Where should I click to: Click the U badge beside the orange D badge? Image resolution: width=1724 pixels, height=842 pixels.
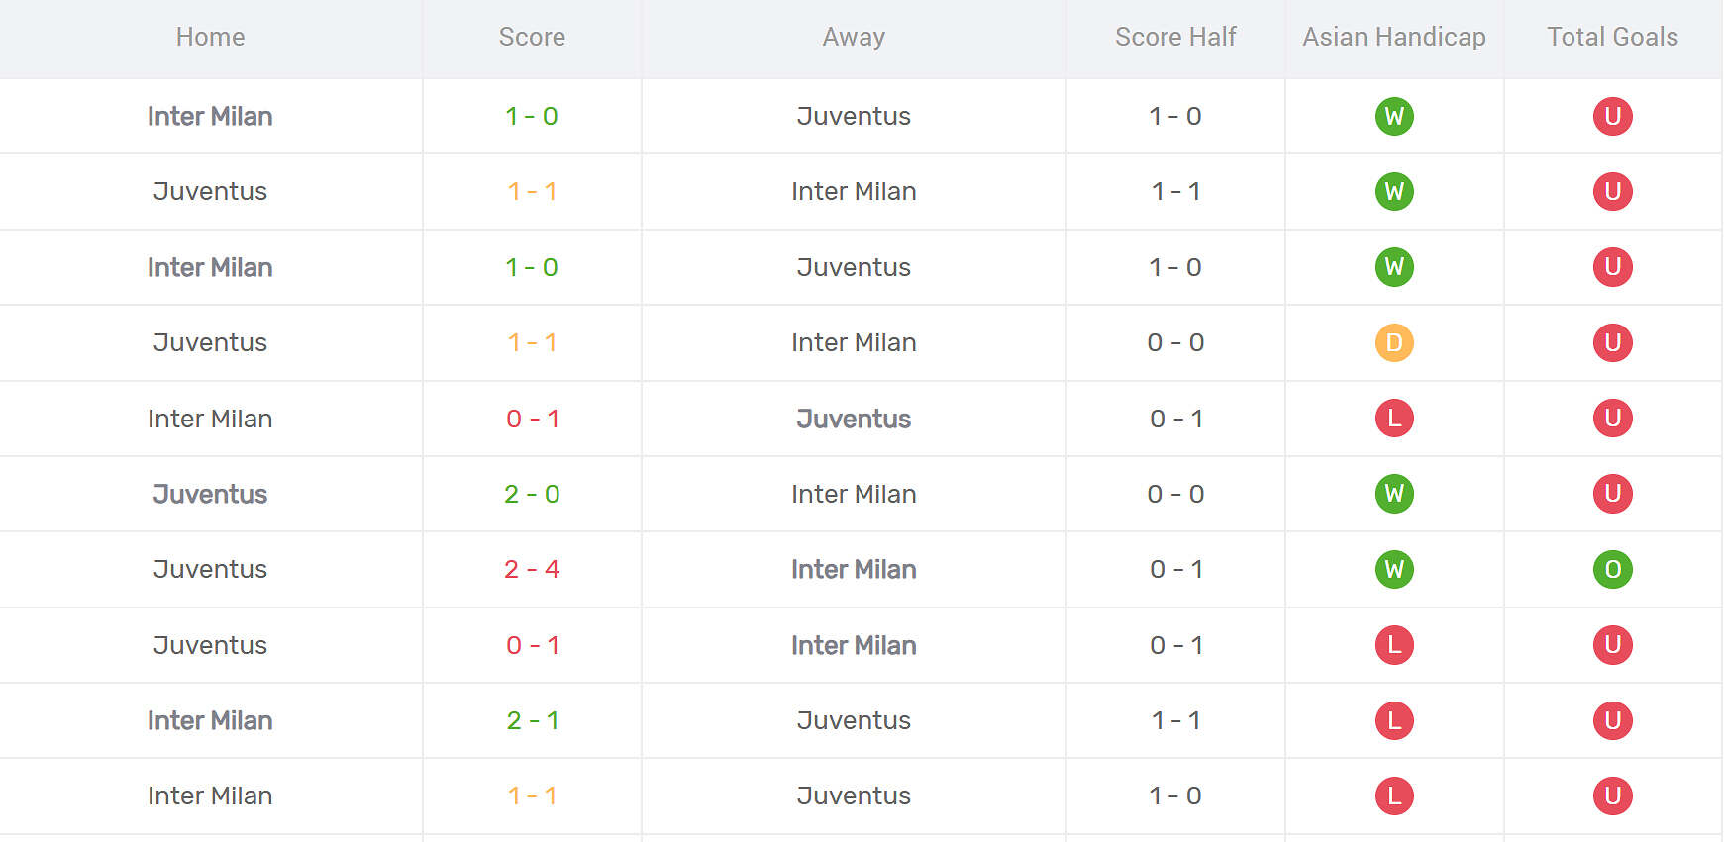[x=1612, y=343]
